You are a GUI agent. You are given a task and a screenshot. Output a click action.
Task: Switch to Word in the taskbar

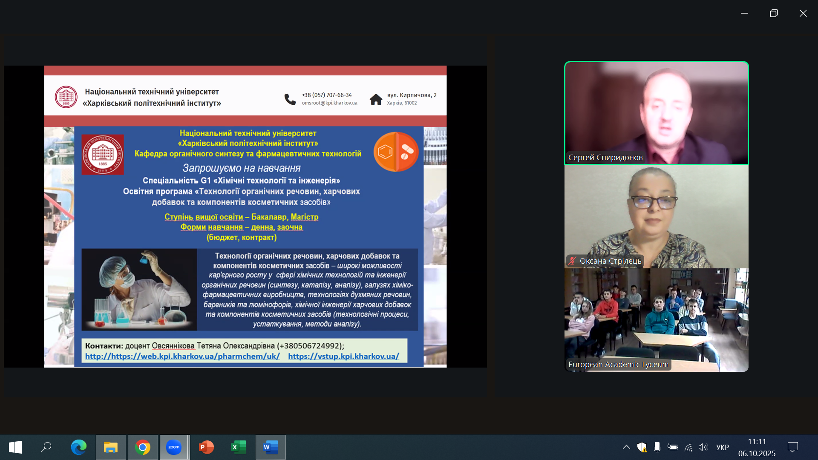pyautogui.click(x=271, y=447)
